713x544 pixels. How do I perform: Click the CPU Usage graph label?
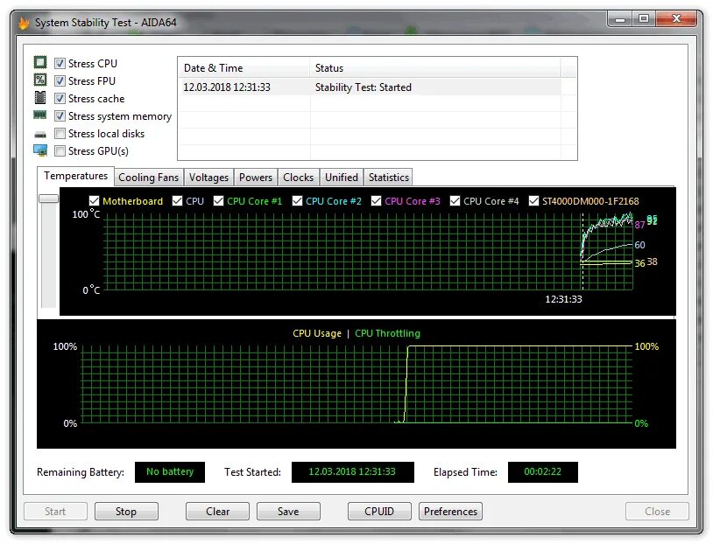[x=317, y=333]
